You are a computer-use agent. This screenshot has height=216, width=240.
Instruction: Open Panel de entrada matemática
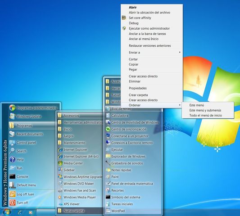click(133, 184)
